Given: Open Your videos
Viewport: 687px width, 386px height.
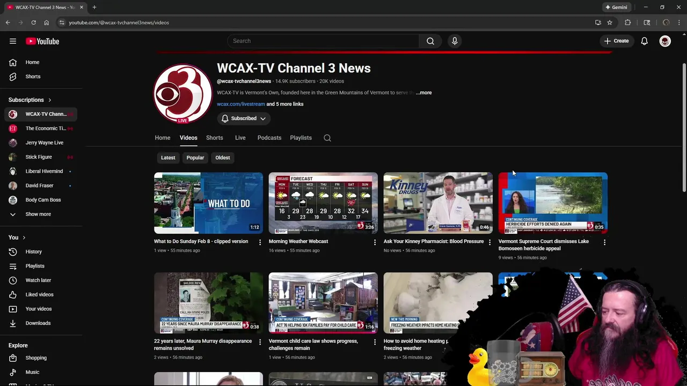Looking at the screenshot, I should pyautogui.click(x=41, y=309).
